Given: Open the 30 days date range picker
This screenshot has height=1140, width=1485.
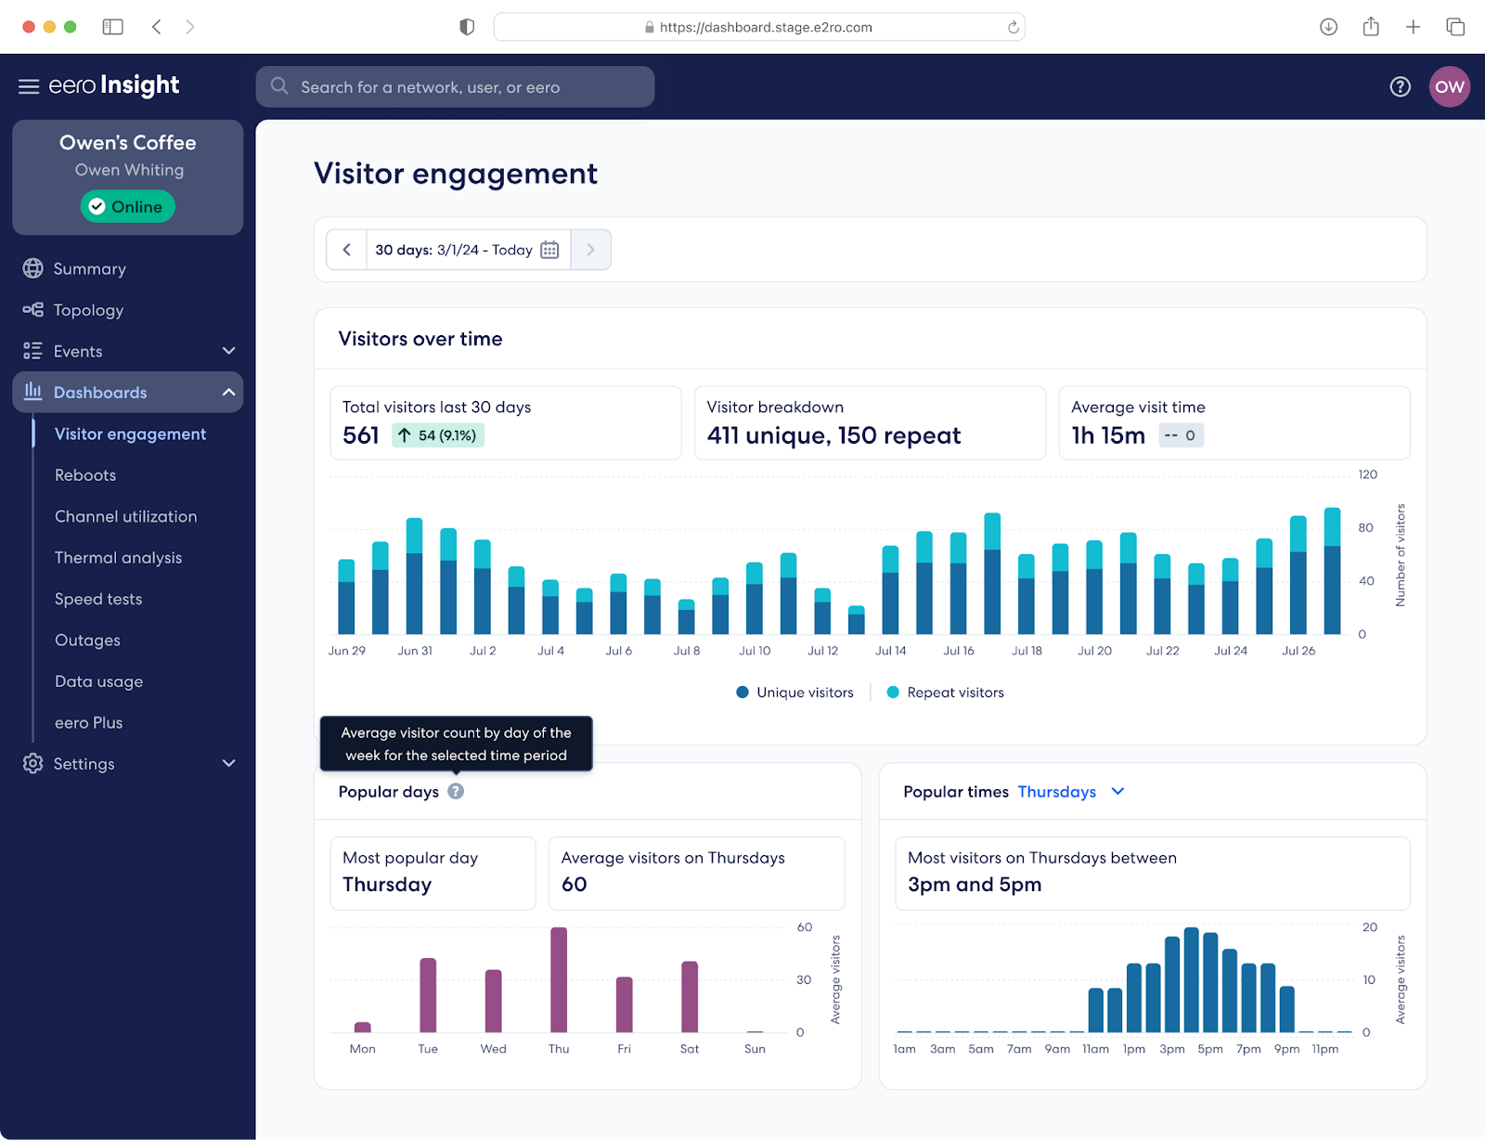Looking at the screenshot, I should (468, 250).
